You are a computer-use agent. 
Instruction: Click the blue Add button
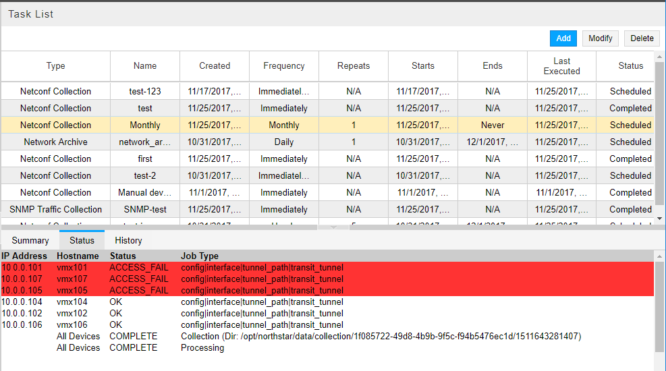click(x=563, y=38)
